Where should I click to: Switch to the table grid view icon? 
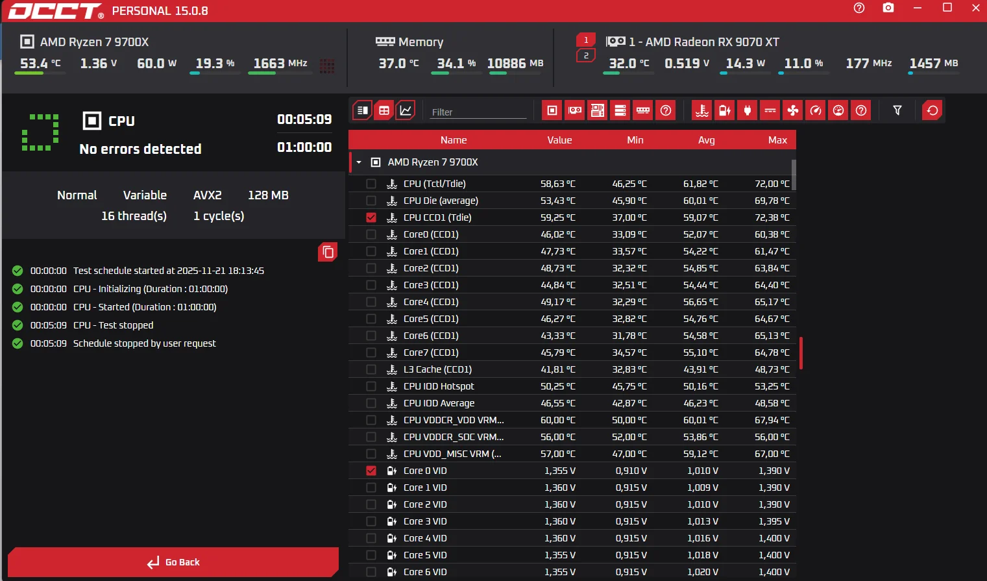coord(384,110)
